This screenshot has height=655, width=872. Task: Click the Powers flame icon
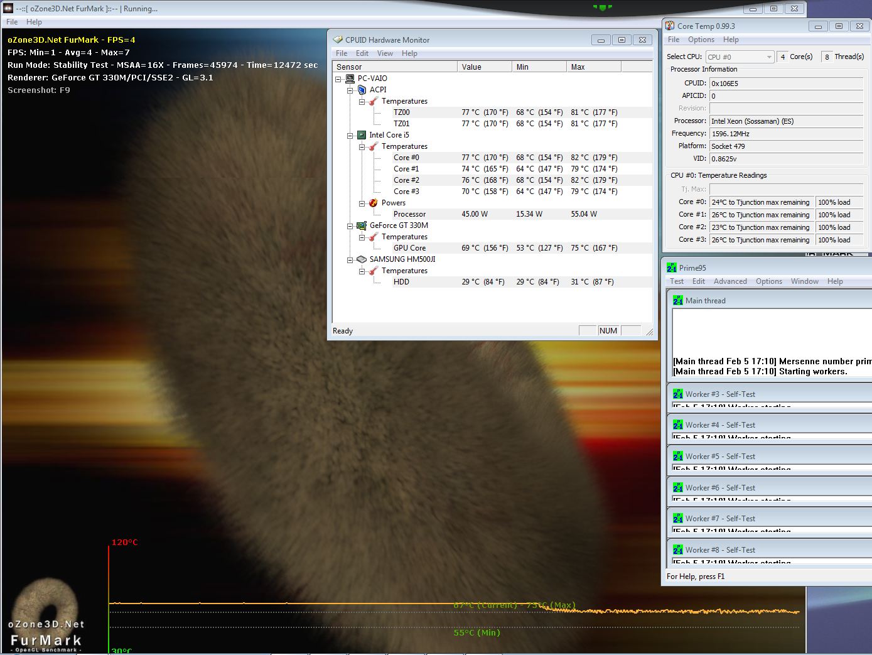tap(374, 203)
